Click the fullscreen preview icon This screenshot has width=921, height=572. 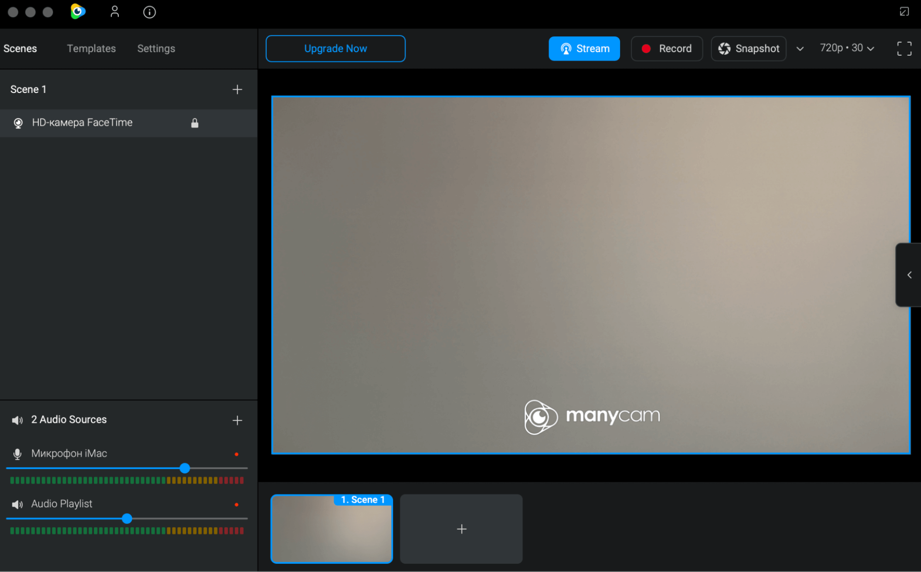tap(904, 48)
